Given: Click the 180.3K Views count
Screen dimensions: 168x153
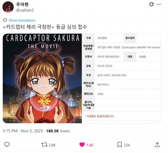Looking at the screenshot, I should 58,131.
